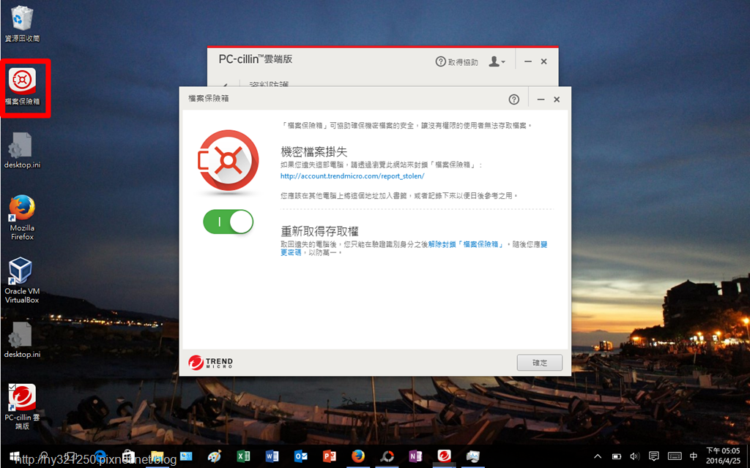
Task: Open Word from the taskbar
Action: tap(272, 456)
